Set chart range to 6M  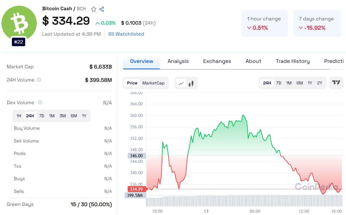click(300, 83)
